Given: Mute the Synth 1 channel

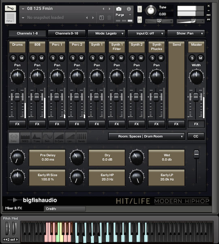Looking at the screenshot, I should click(x=101, y=58).
